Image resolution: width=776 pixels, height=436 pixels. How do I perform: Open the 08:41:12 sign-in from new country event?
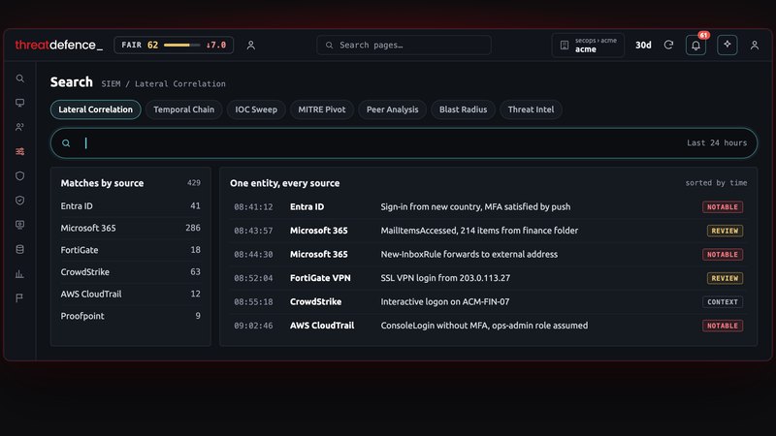(488, 207)
